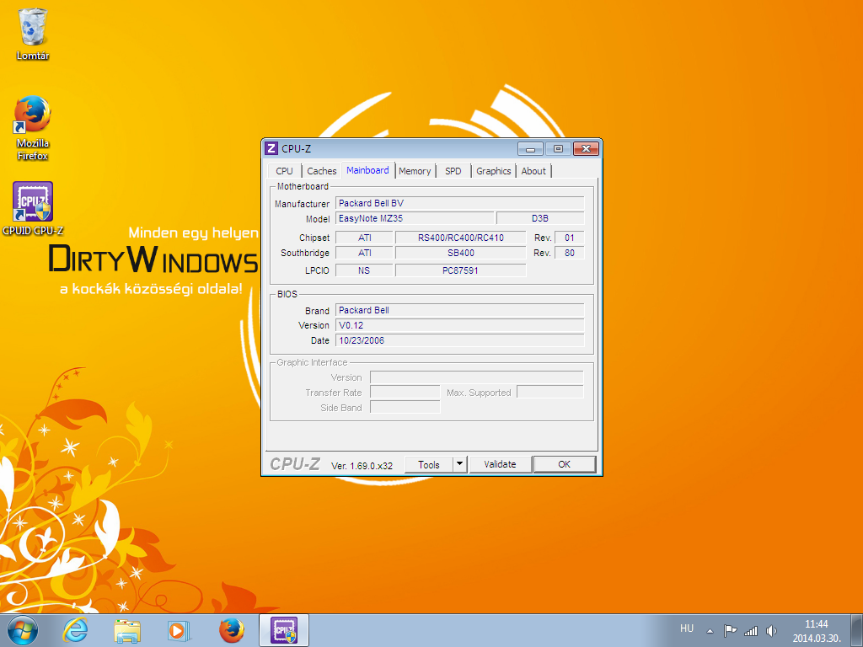Click the Max. Supported field
The height and width of the screenshot is (647, 863).
click(x=550, y=393)
